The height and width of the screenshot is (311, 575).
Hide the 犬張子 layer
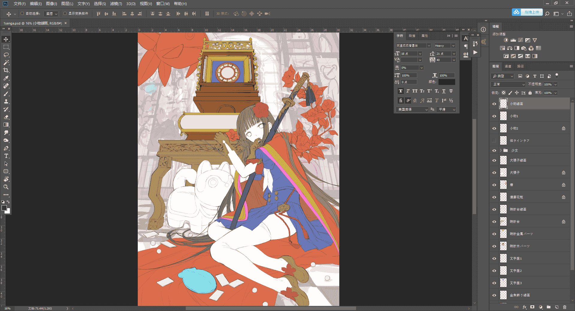click(x=494, y=173)
